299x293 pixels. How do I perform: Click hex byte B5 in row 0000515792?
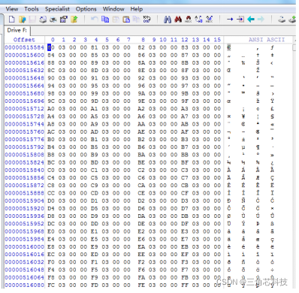pyautogui.click(x=95, y=147)
